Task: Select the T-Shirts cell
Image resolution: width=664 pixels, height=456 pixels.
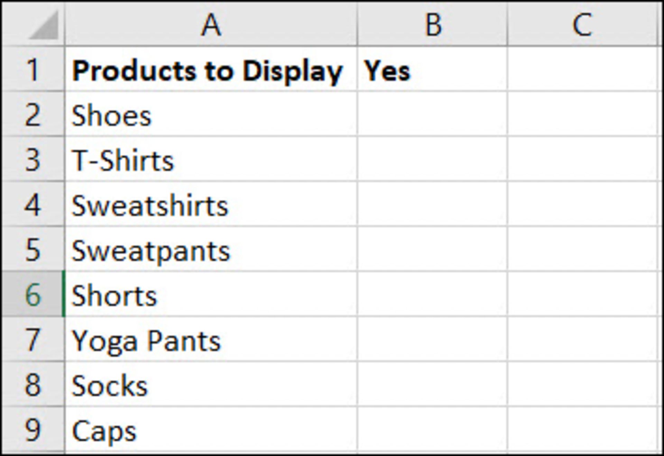Action: click(211, 159)
